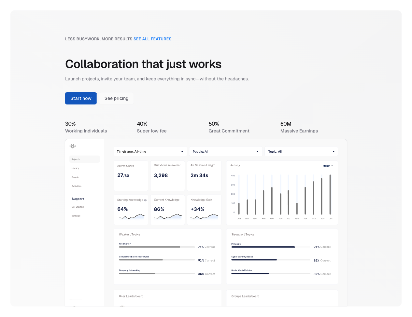Screen dimensions: 412x317
Task: Click the dashboard logo icon in sidebar
Action: pos(73,146)
